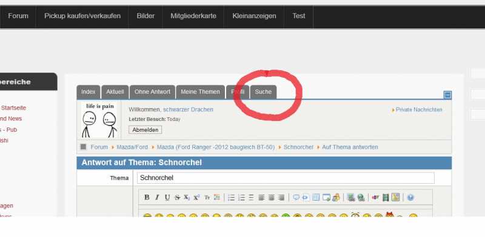This screenshot has width=485, height=237.
Task: Open editor help icon
Action: 410,197
